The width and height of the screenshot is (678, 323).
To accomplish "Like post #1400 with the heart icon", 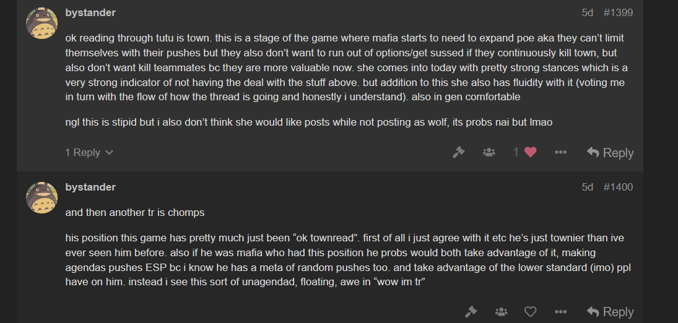I will click(530, 312).
